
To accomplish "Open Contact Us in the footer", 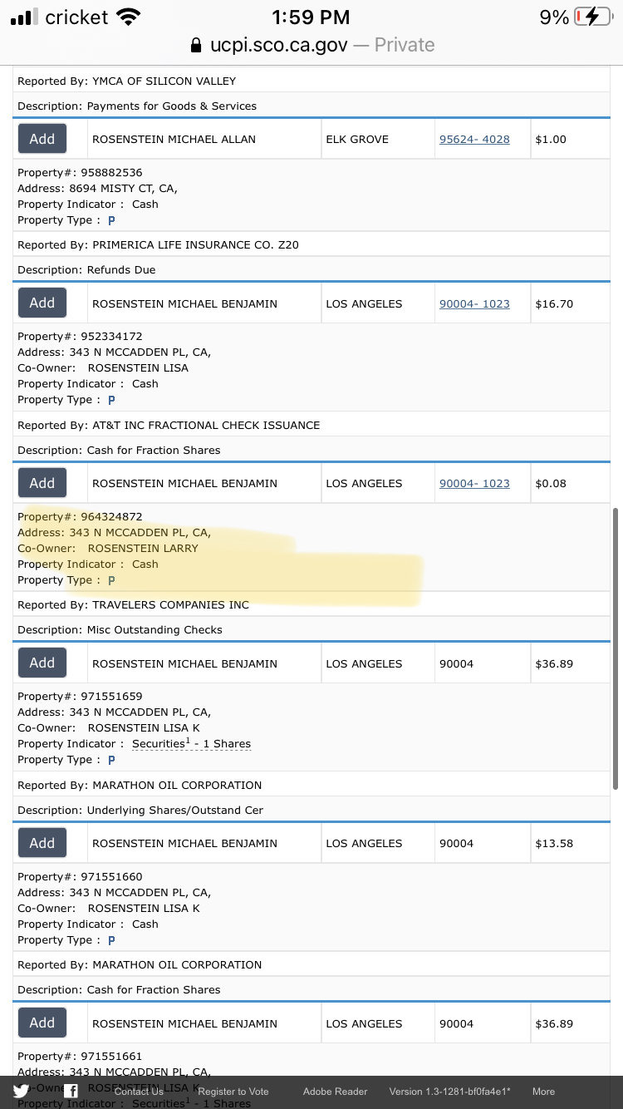I will (139, 1092).
